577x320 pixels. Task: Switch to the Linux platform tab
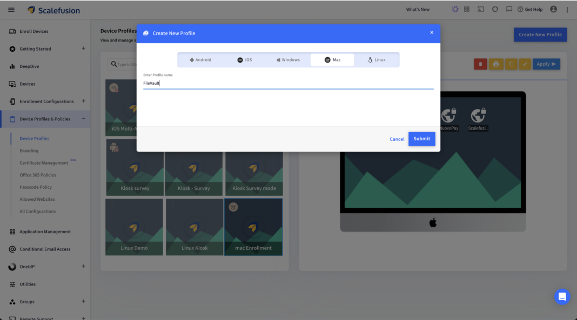(x=377, y=60)
